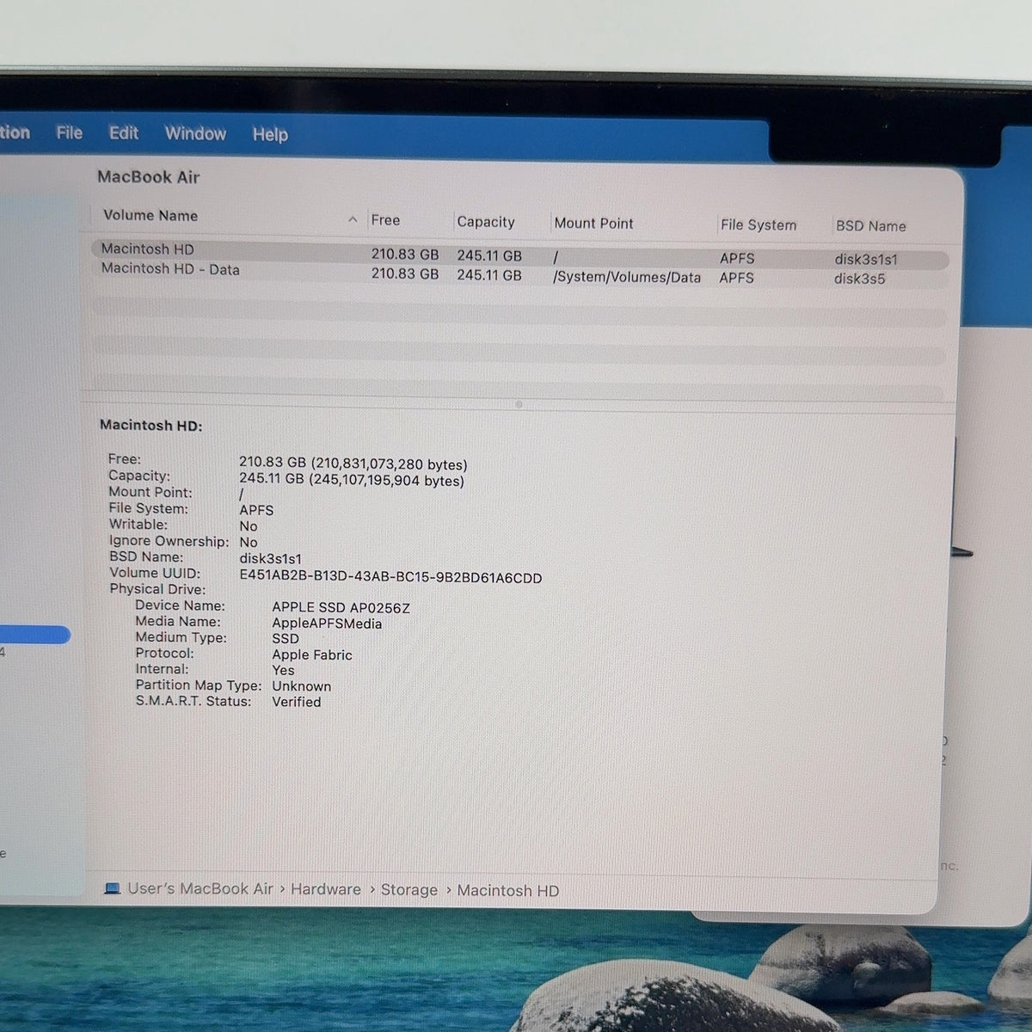Viewport: 1032px width, 1032px height.
Task: Click the APFS cell in Macintosh HD - Data row
Action: pos(737,278)
